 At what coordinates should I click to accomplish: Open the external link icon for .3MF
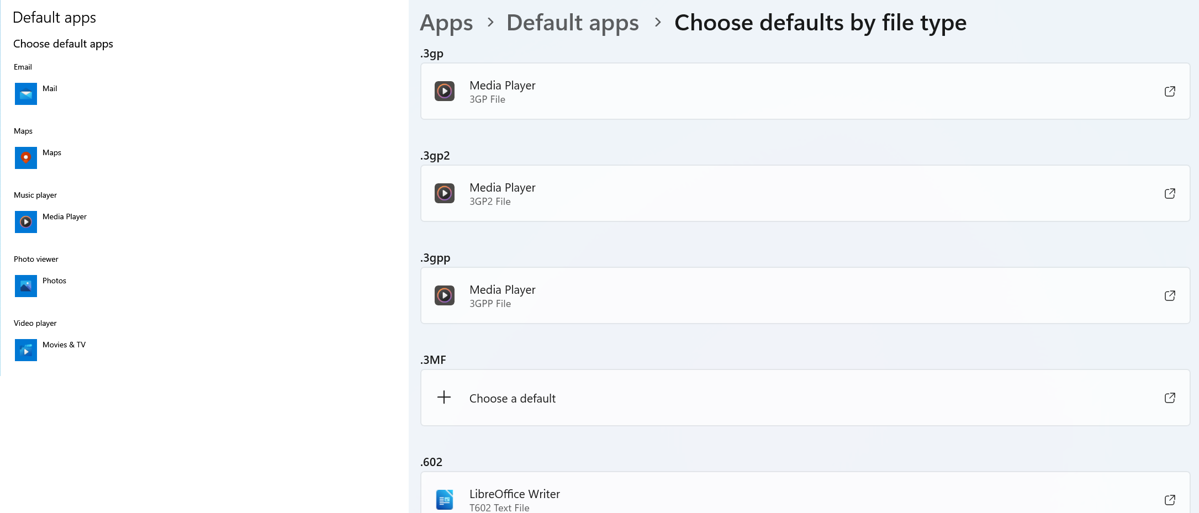click(1170, 398)
